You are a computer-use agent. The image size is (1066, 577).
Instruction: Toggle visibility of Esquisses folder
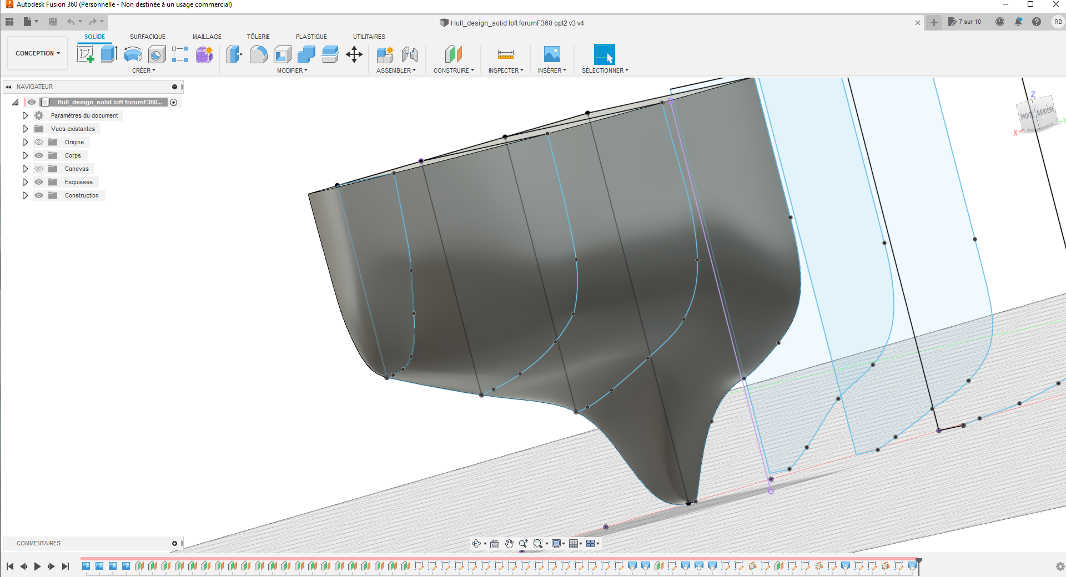[x=39, y=182]
